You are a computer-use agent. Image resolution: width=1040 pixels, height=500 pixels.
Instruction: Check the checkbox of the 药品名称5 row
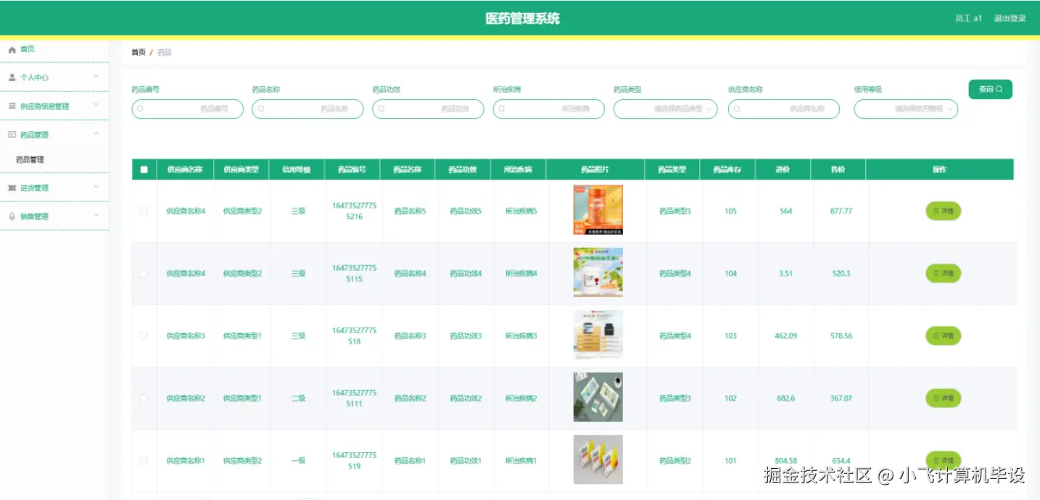click(x=144, y=211)
